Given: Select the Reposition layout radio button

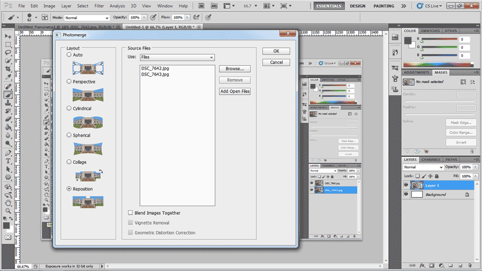Looking at the screenshot, I should click(69, 189).
